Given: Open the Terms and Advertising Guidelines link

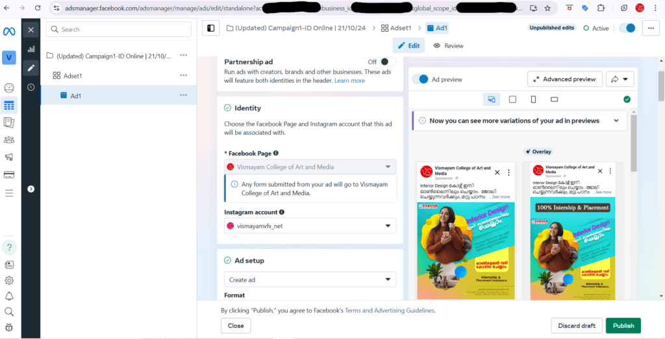Looking at the screenshot, I should pyautogui.click(x=390, y=310).
